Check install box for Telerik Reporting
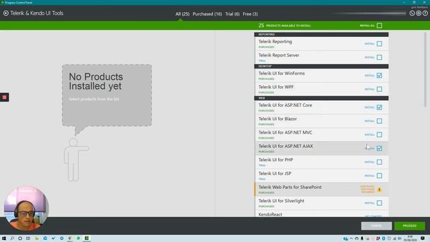The height and width of the screenshot is (242, 430). 379,44
